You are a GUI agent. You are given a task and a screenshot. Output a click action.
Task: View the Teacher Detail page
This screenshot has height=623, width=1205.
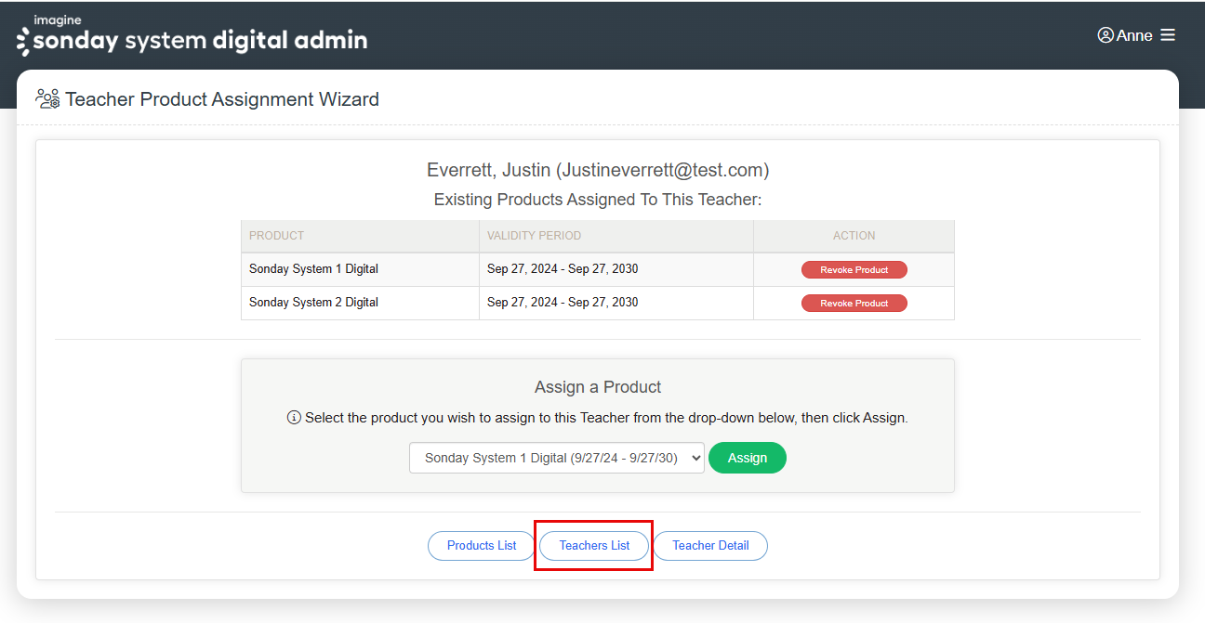[710, 546]
